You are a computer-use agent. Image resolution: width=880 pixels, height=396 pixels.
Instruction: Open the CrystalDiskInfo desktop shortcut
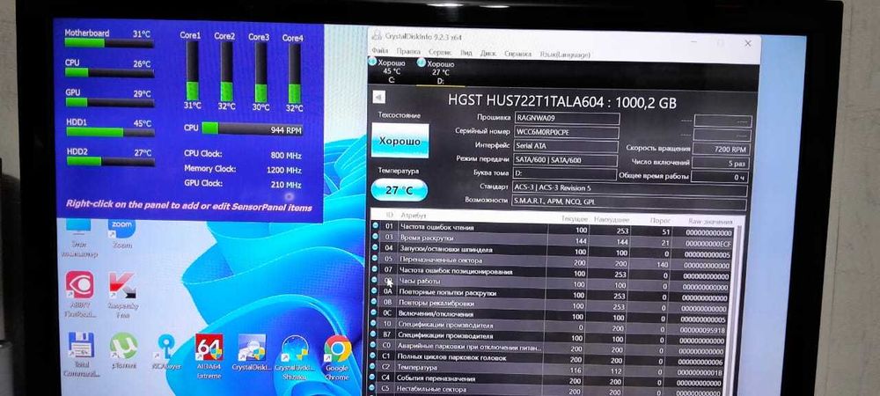[252, 352]
